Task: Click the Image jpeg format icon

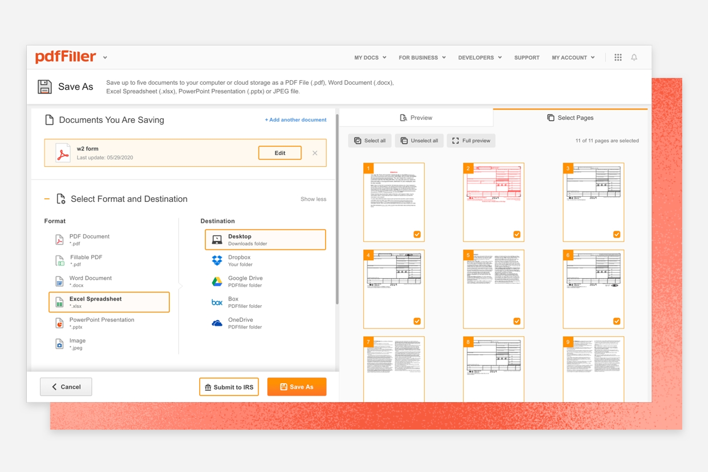Action: (59, 344)
